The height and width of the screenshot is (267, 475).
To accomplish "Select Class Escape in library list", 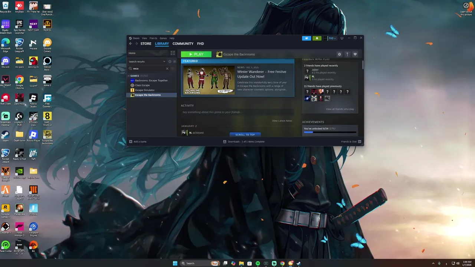I will (x=142, y=85).
